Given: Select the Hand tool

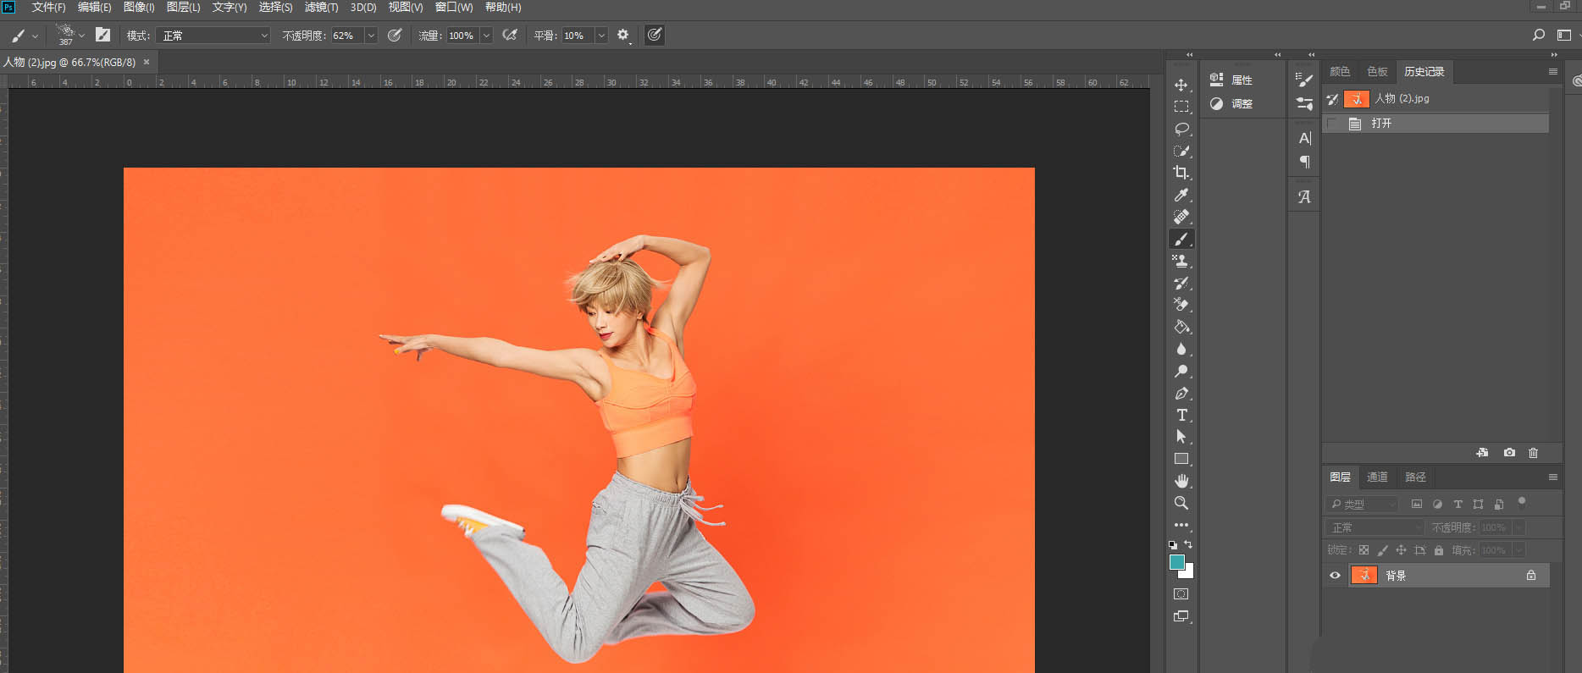Looking at the screenshot, I should click(x=1181, y=481).
